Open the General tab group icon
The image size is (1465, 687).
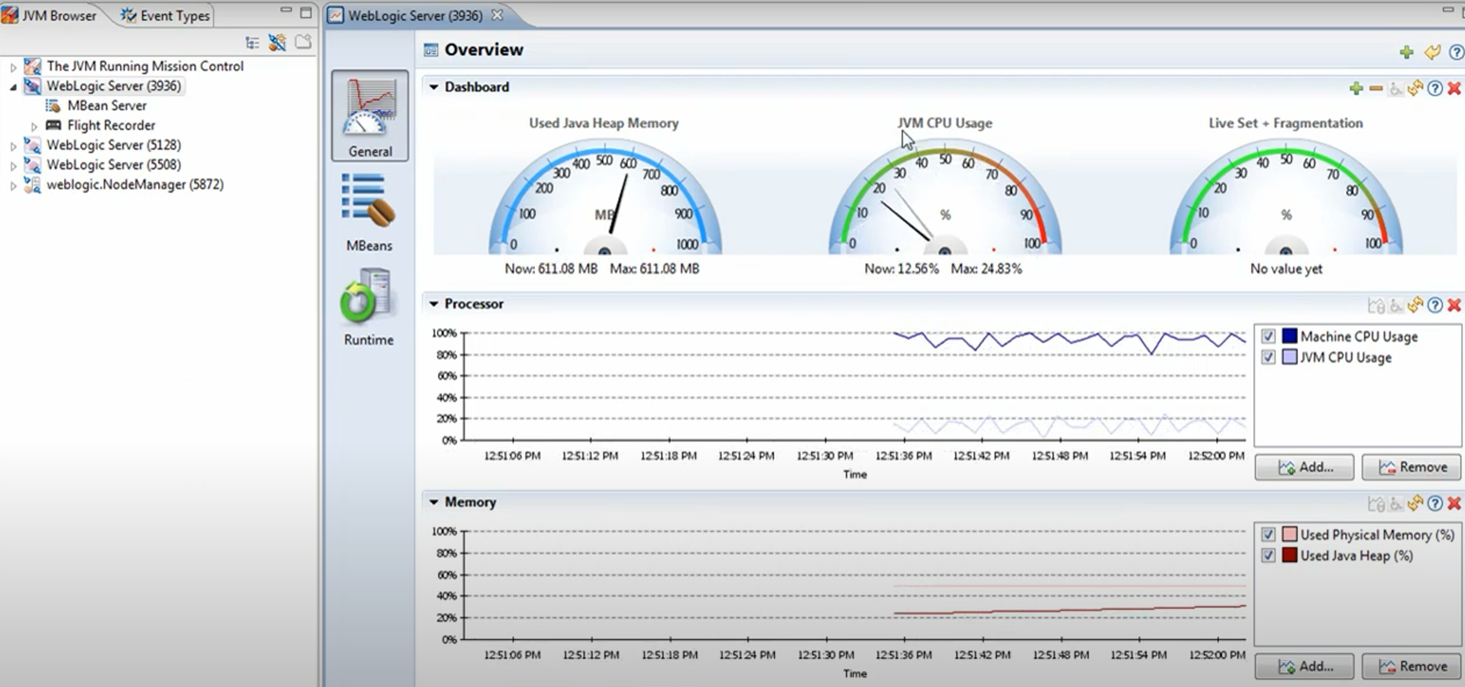pyautogui.click(x=369, y=115)
